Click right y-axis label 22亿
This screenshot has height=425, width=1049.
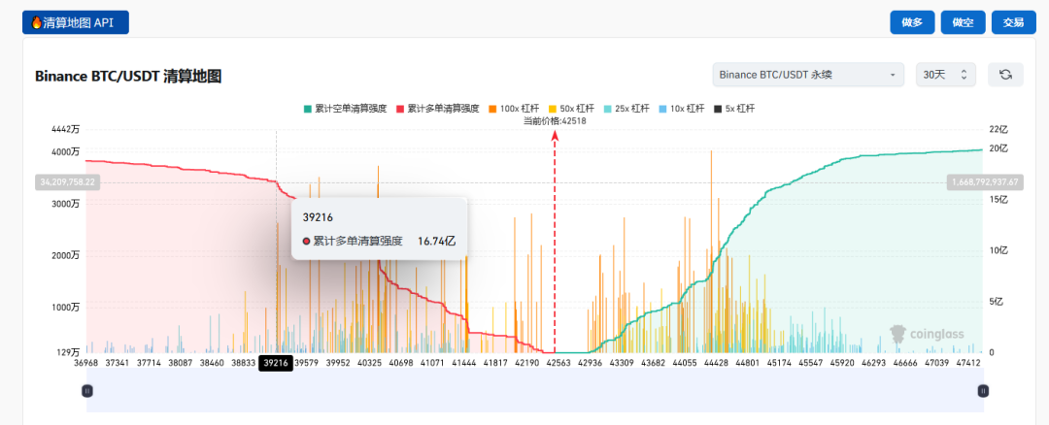(998, 130)
